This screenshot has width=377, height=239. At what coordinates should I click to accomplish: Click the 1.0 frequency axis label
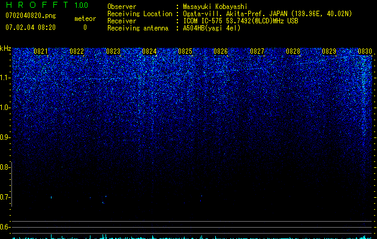[x=5, y=108]
